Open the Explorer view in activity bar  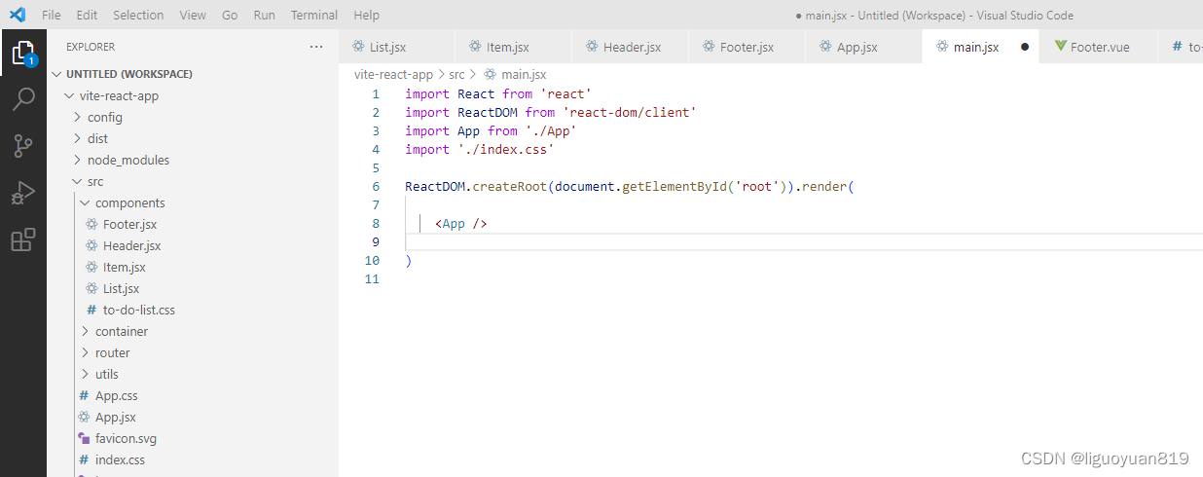(x=23, y=53)
